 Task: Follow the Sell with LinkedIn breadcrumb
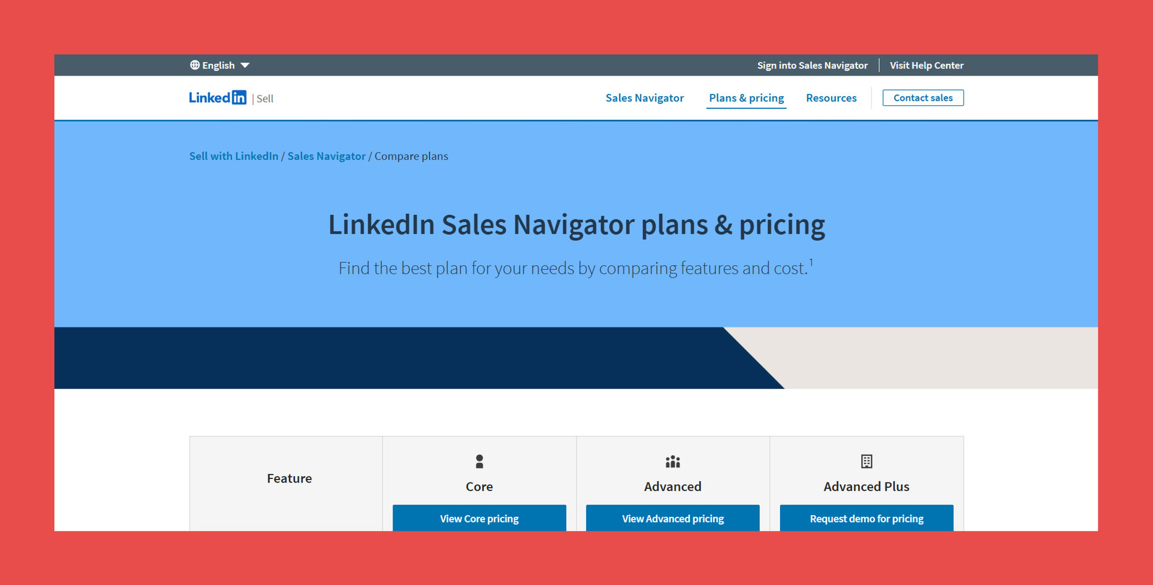tap(233, 156)
